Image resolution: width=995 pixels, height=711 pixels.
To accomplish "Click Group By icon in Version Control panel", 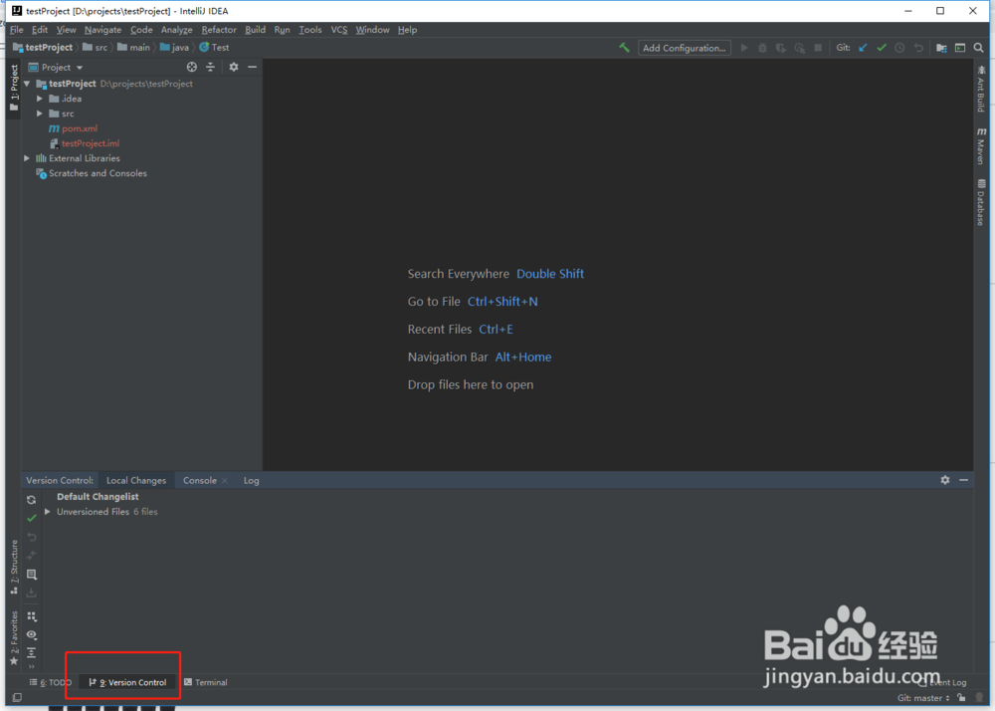I will click(31, 616).
